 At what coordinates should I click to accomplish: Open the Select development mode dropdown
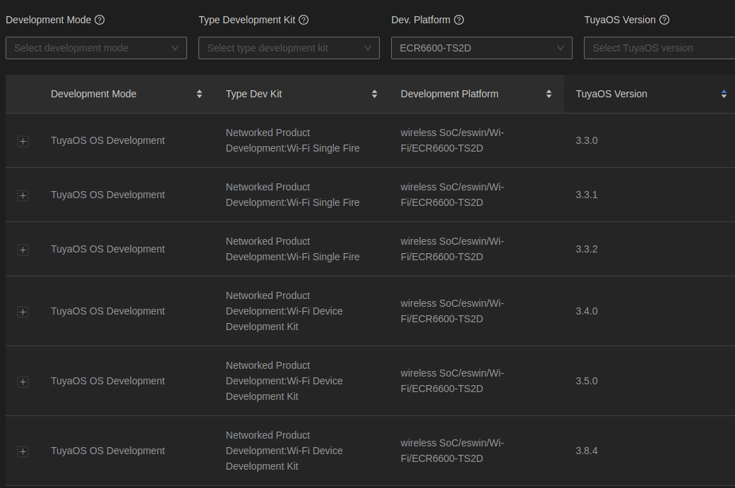click(x=96, y=48)
